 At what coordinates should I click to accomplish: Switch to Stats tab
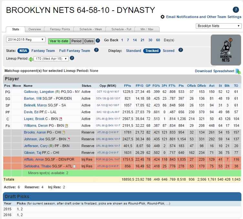tap(16, 29)
